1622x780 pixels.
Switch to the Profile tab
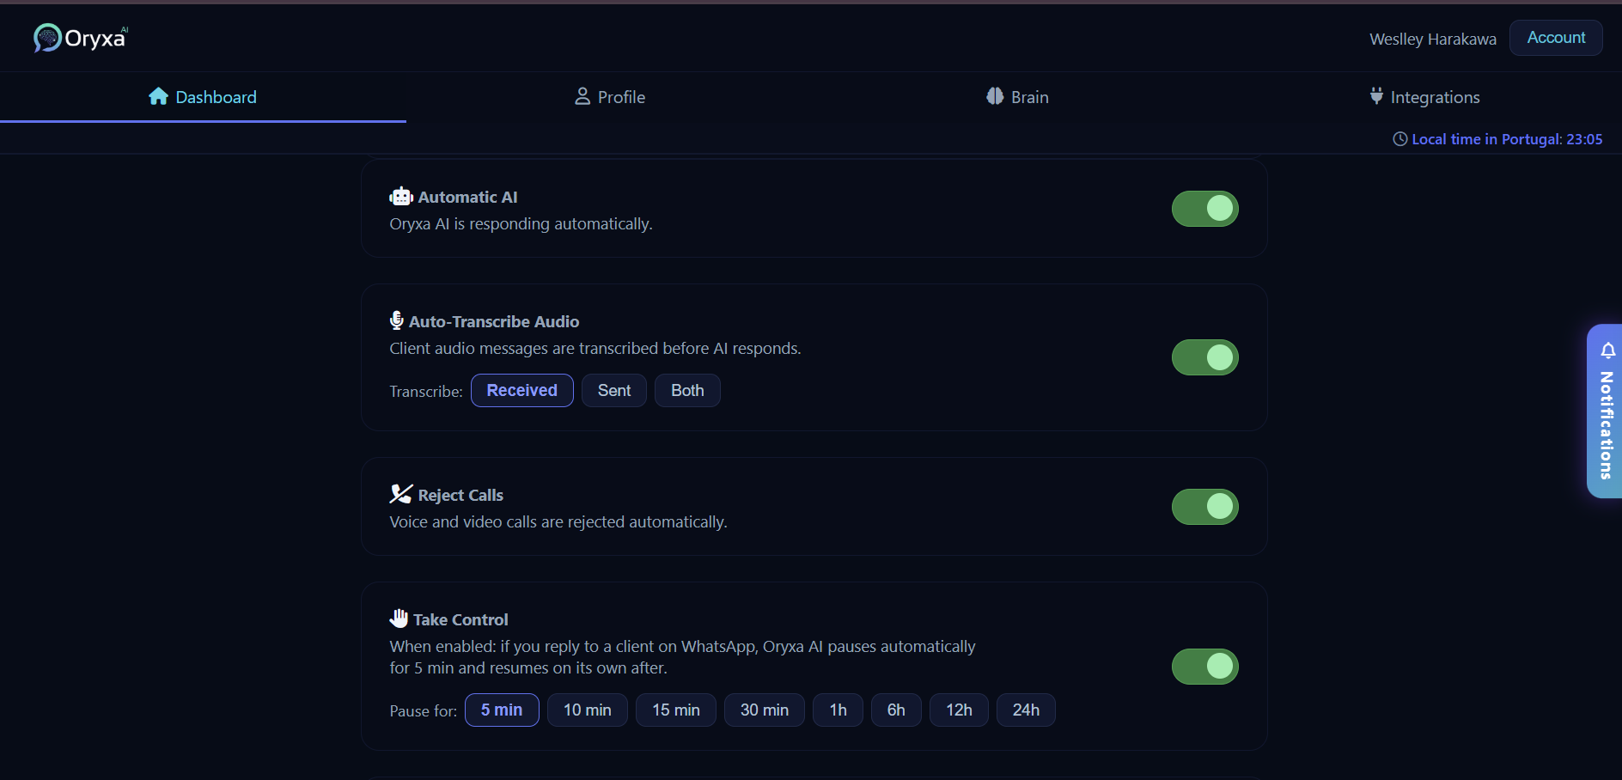point(609,97)
